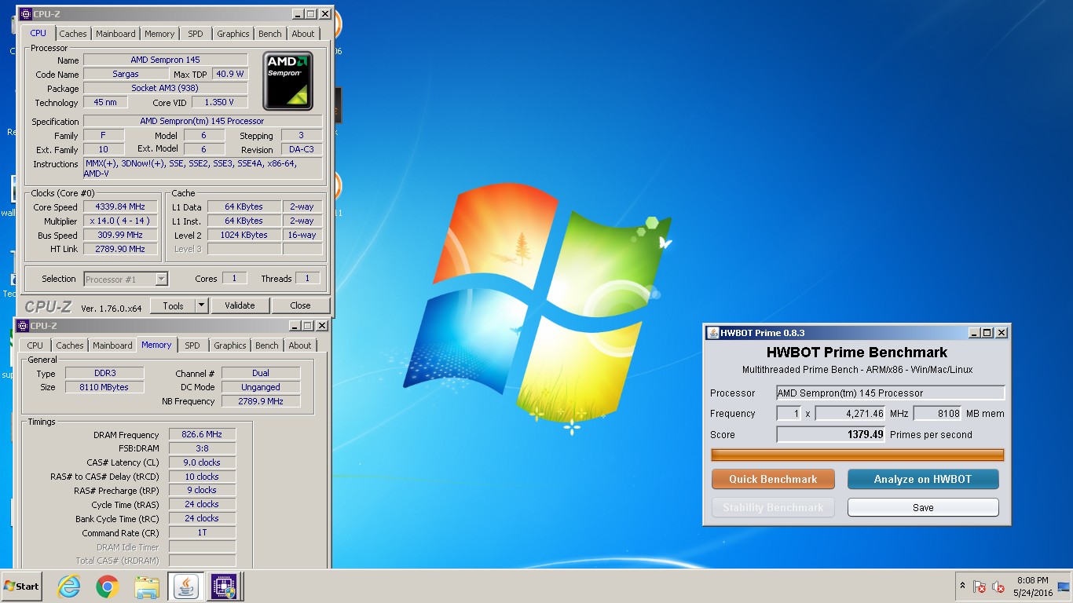
Task: Click the memory Type value DDR3
Action: pos(104,373)
